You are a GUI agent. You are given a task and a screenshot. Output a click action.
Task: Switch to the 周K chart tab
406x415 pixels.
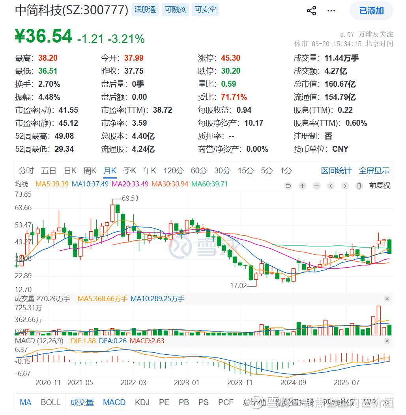pyautogui.click(x=90, y=171)
